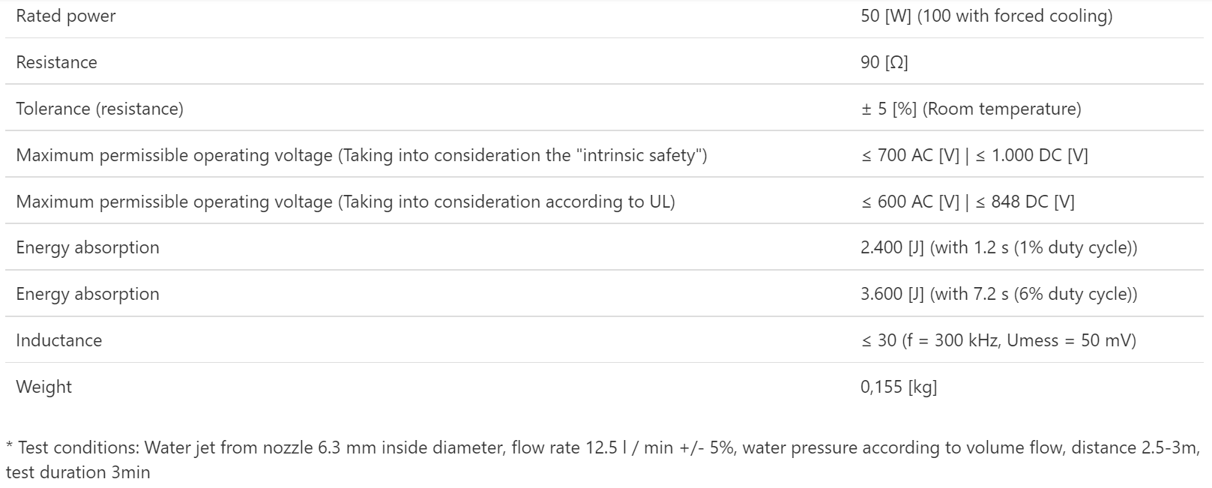Click the 0,155 [kg] weight value
1212x488 pixels.
899,387
